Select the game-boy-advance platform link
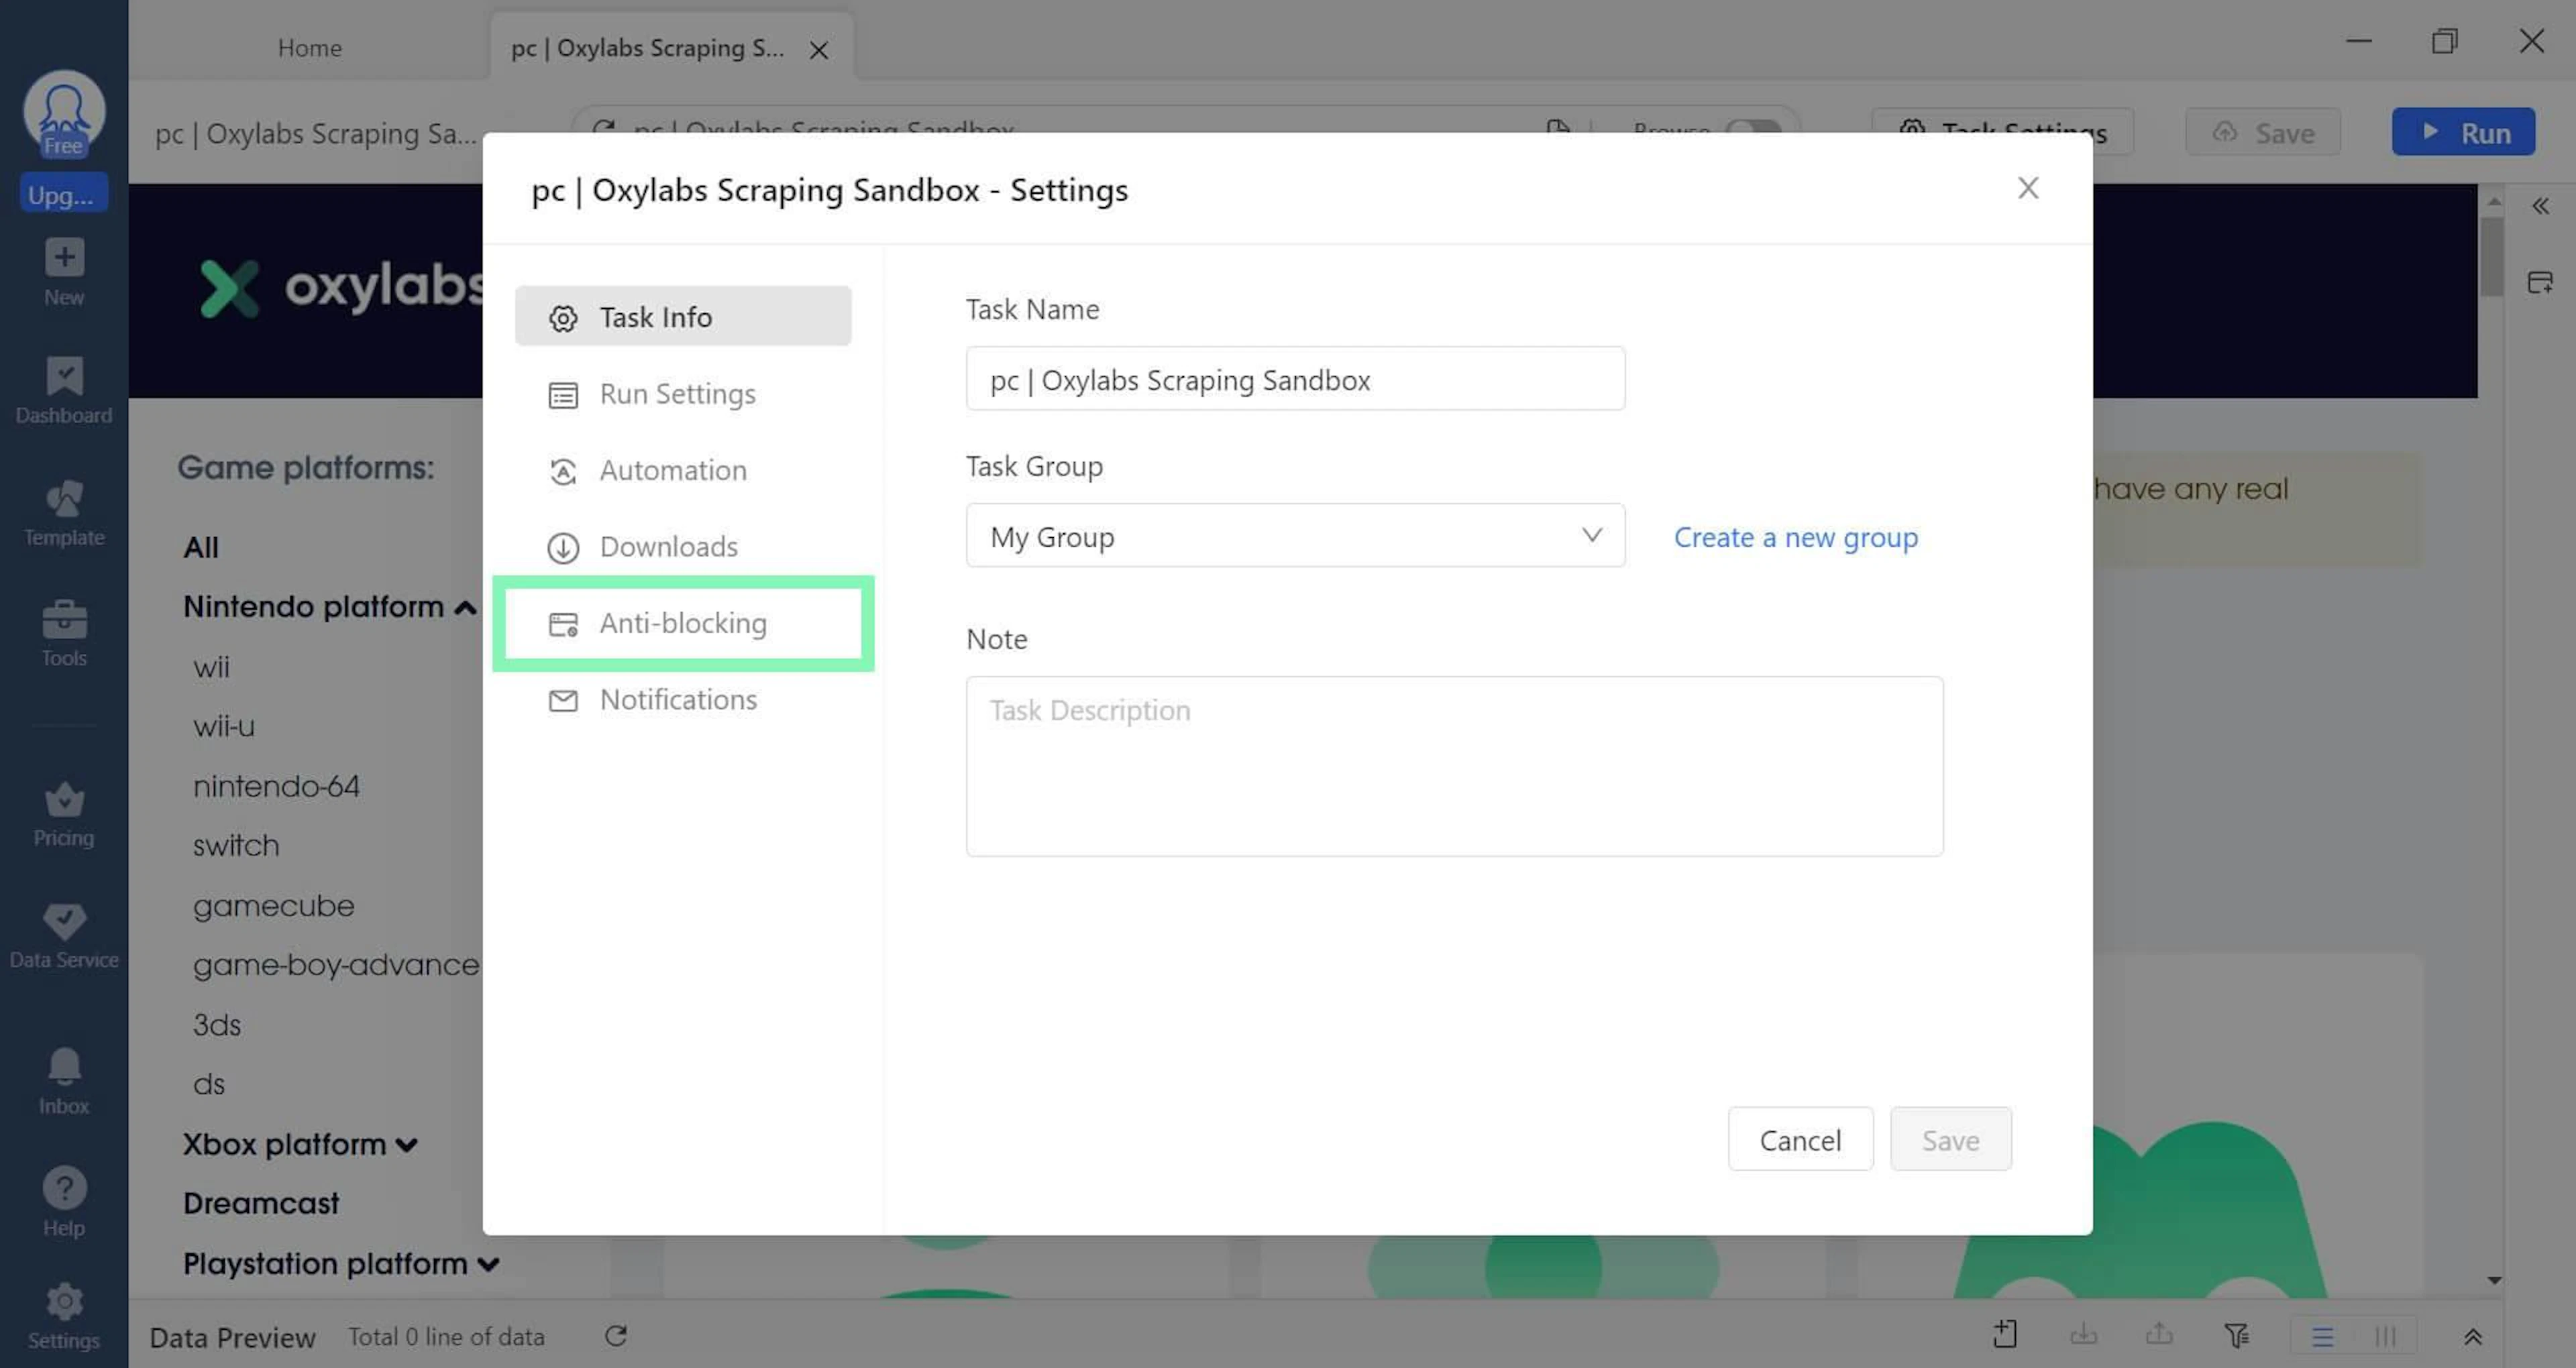The width and height of the screenshot is (2576, 1368). (336, 965)
